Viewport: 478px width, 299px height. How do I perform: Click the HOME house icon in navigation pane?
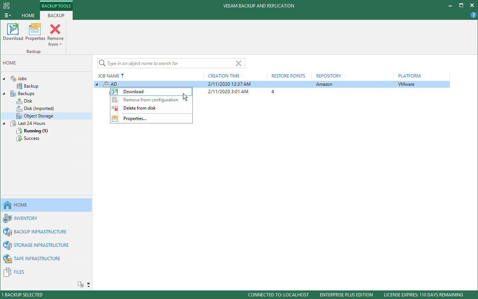tap(7, 205)
